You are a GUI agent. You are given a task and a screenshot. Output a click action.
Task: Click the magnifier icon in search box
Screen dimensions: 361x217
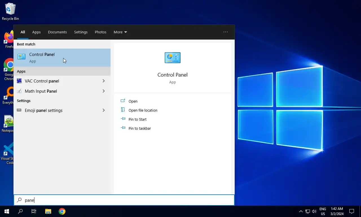(x=19, y=200)
